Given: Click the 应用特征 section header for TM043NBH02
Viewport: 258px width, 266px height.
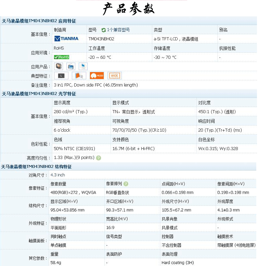Looking at the screenshot, I should [39, 21].
